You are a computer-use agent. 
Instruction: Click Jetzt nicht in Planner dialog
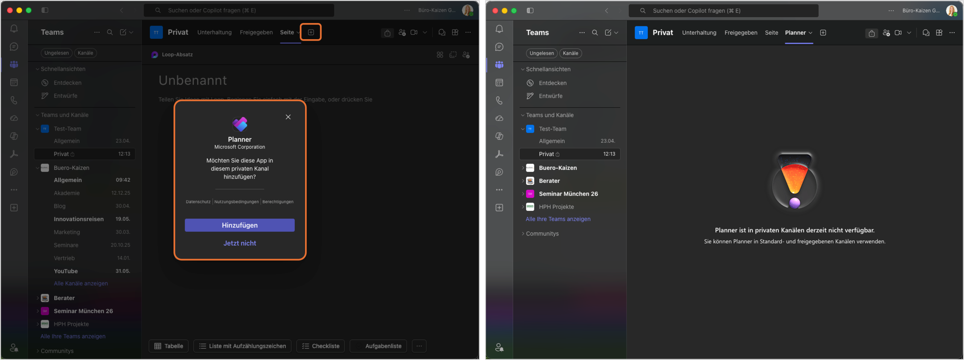239,243
